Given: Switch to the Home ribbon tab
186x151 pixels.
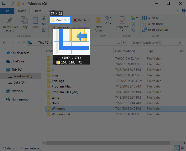Looking at the screenshot, I should coord(22,11).
